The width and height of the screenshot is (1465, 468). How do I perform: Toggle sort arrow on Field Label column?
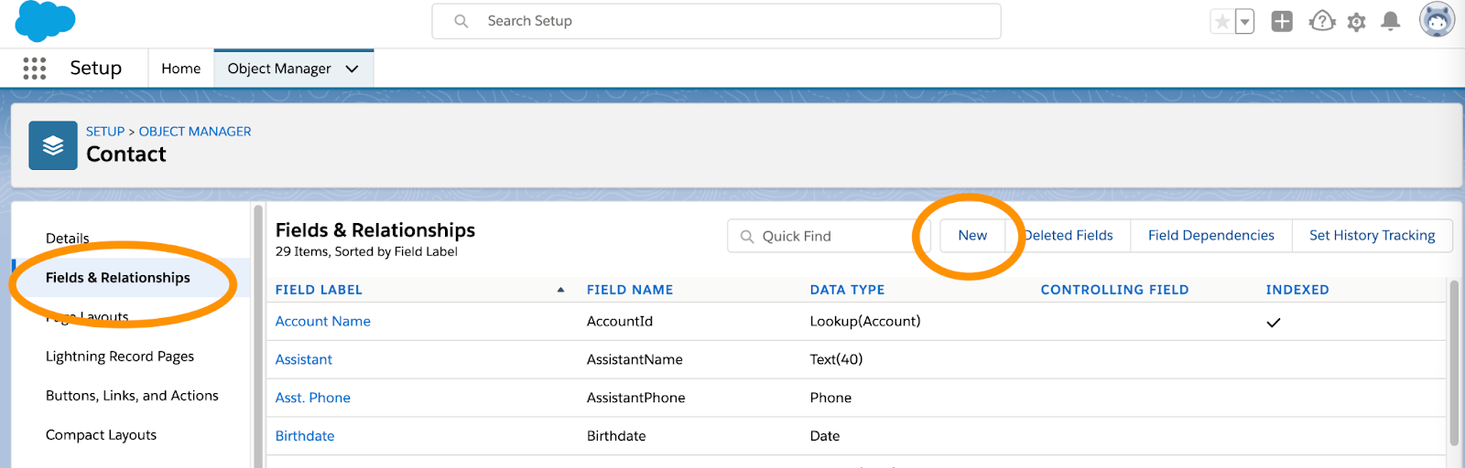point(560,290)
